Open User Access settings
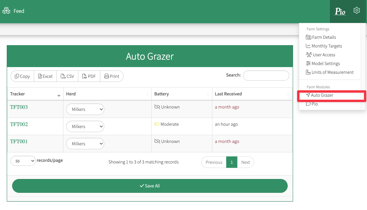367x210 pixels. tap(324, 55)
